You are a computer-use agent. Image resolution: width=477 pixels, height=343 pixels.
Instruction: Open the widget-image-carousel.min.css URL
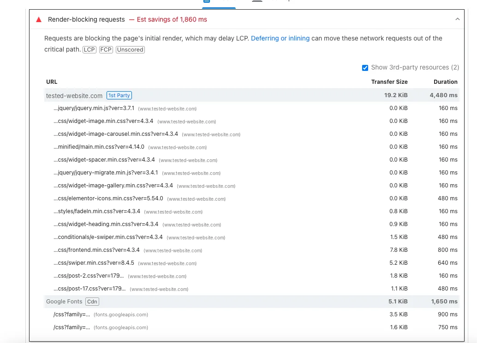pos(116,134)
